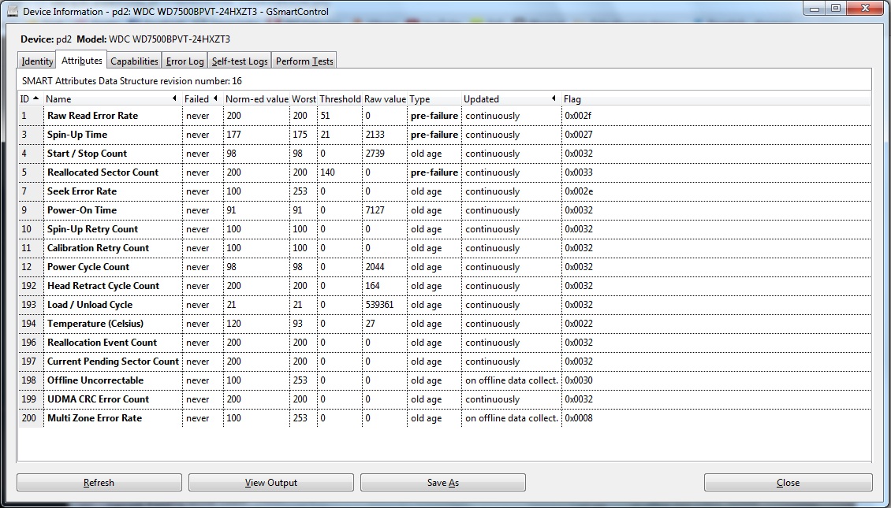Click raw value 7127 for Power-On Time
The height and width of the screenshot is (508, 891).
tap(375, 210)
